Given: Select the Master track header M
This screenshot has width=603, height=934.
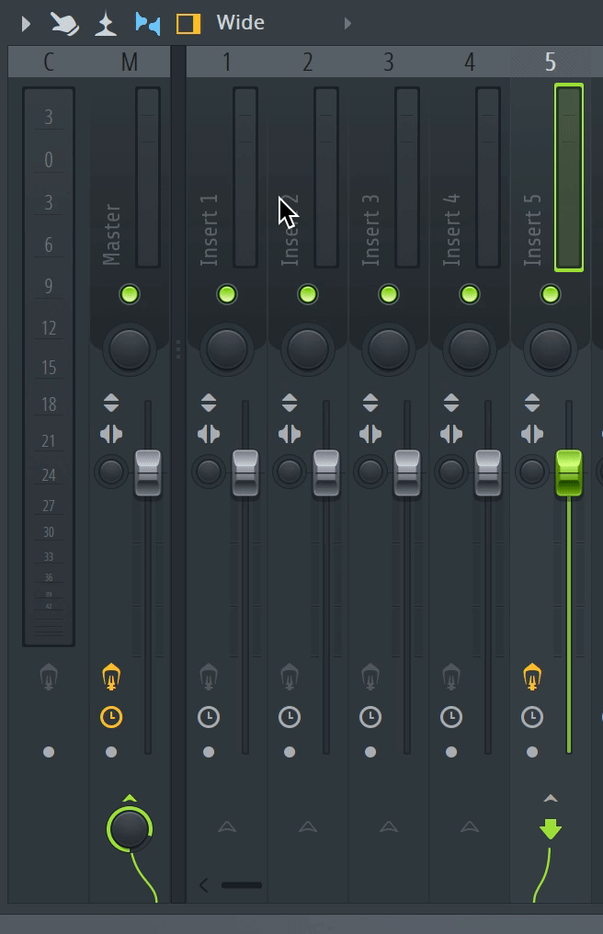Looking at the screenshot, I should tap(129, 62).
